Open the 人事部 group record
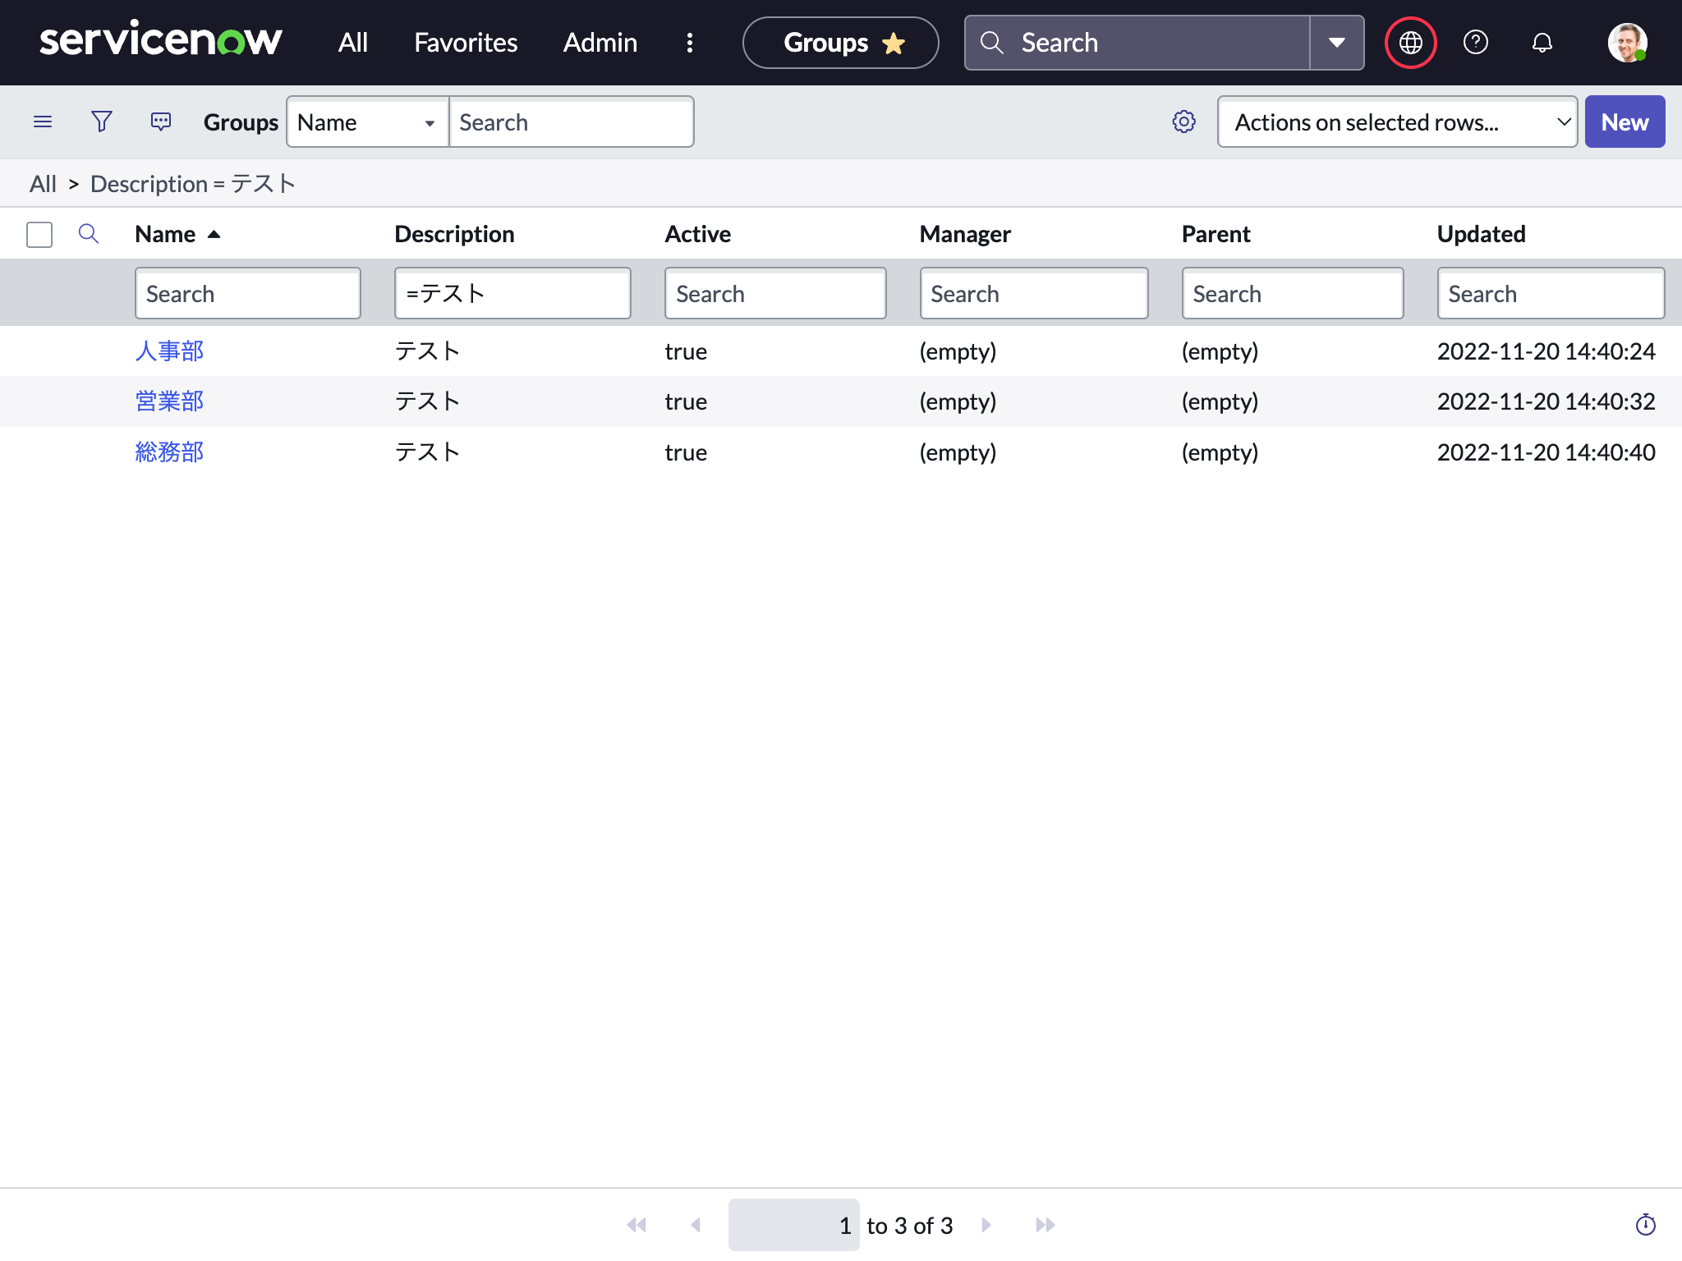Screen dimensions: 1682x1261 [x=168, y=351]
